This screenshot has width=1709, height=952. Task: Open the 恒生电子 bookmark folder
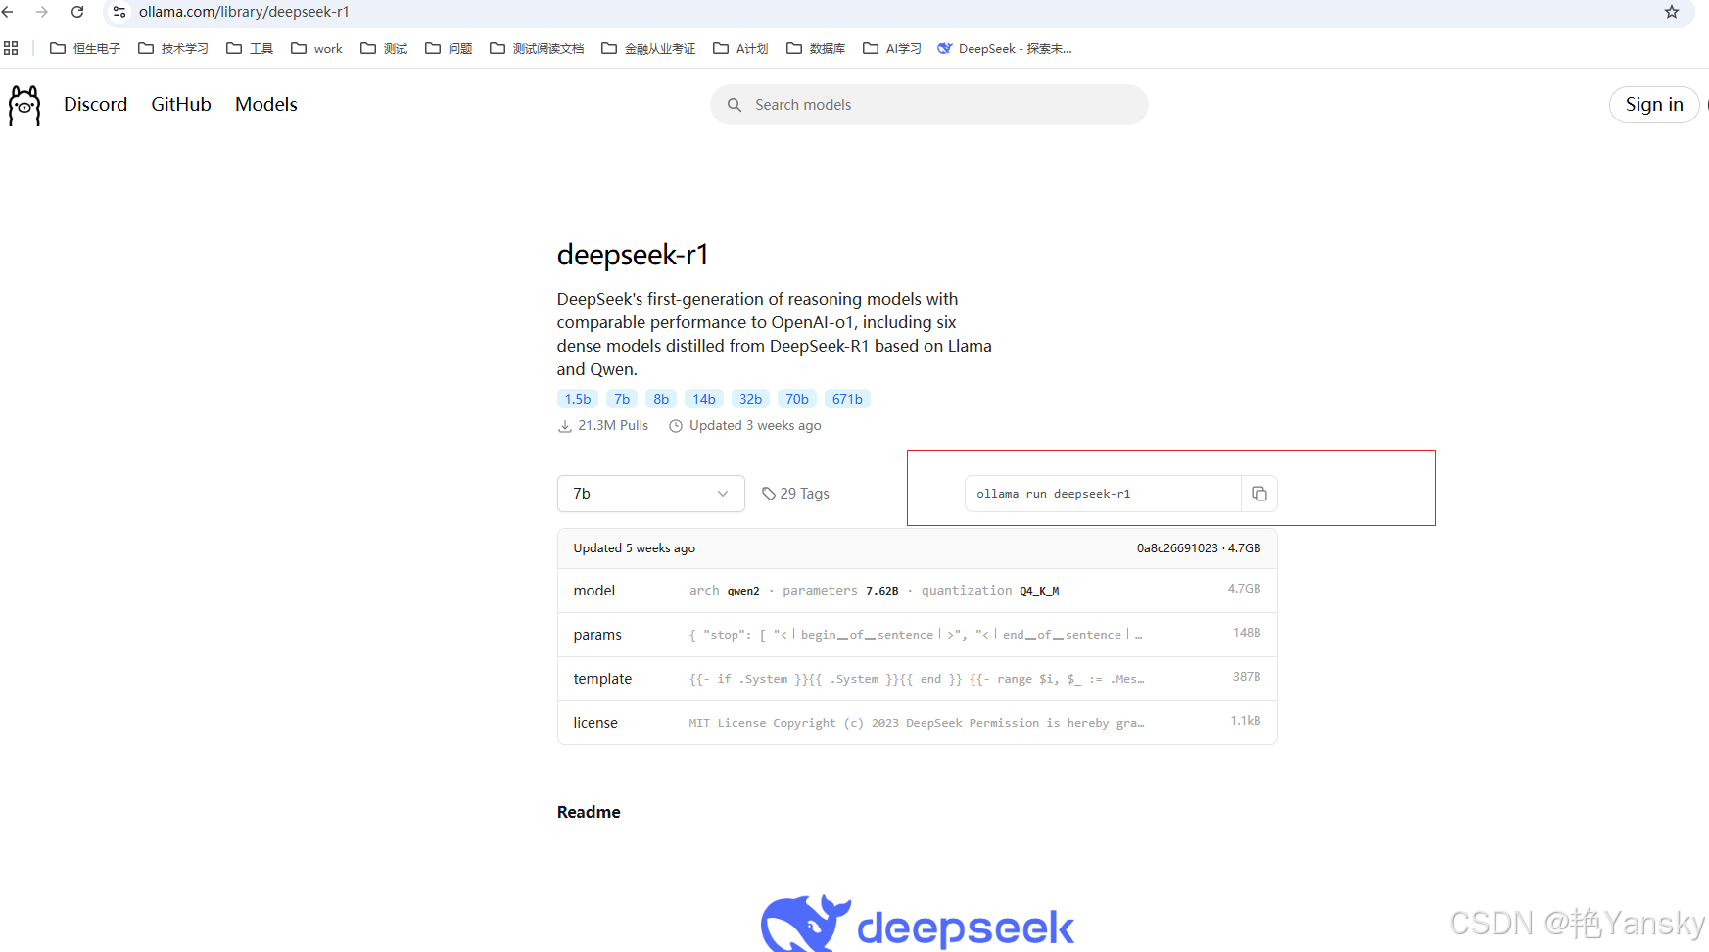(85, 48)
